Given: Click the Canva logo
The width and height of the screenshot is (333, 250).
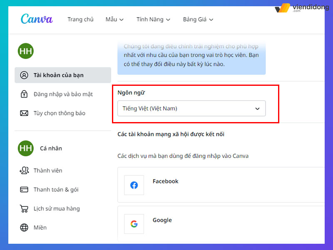Looking at the screenshot, I should [x=37, y=19].
